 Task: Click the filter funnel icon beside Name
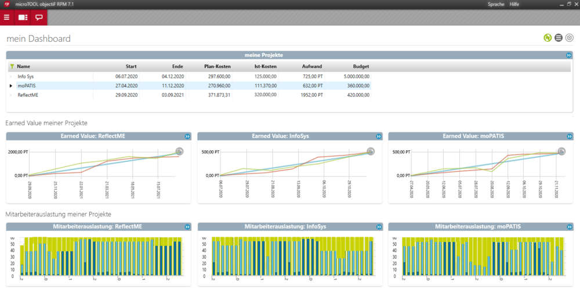(12, 67)
